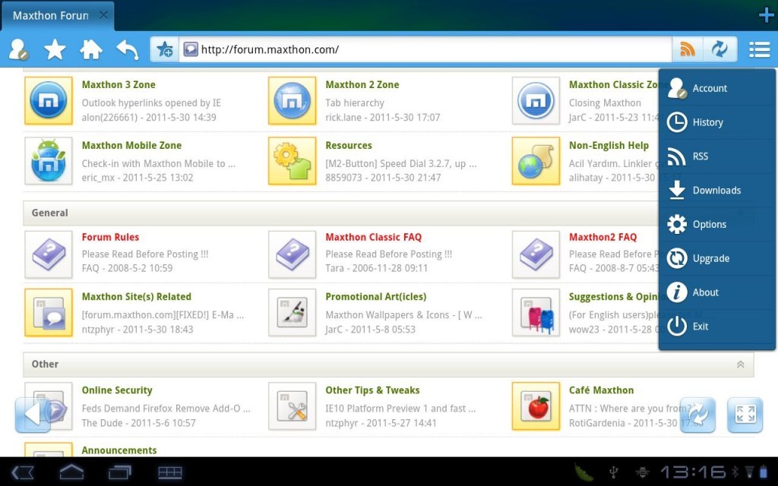
Task: Click the Resources gear-and-shirt icon
Action: point(293,161)
